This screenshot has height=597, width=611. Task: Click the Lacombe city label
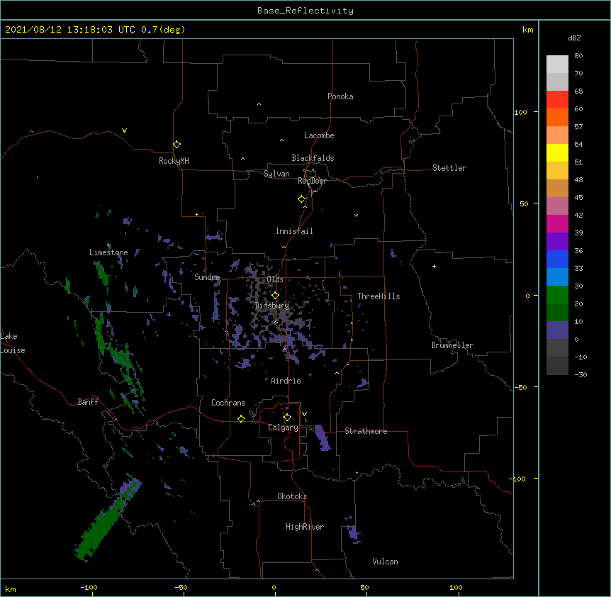[319, 135]
